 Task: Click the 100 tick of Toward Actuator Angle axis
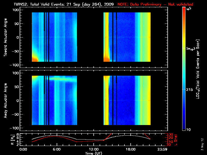point(16,10)
